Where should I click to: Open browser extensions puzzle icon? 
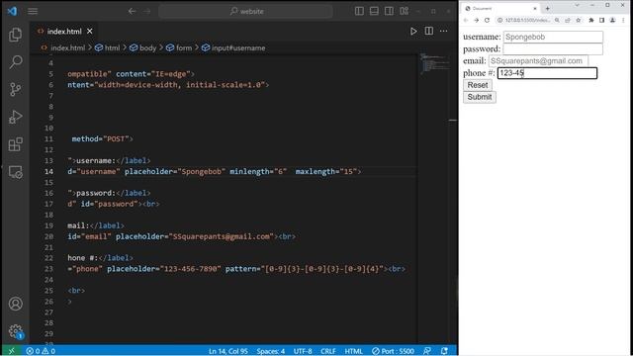pyautogui.click(x=591, y=20)
